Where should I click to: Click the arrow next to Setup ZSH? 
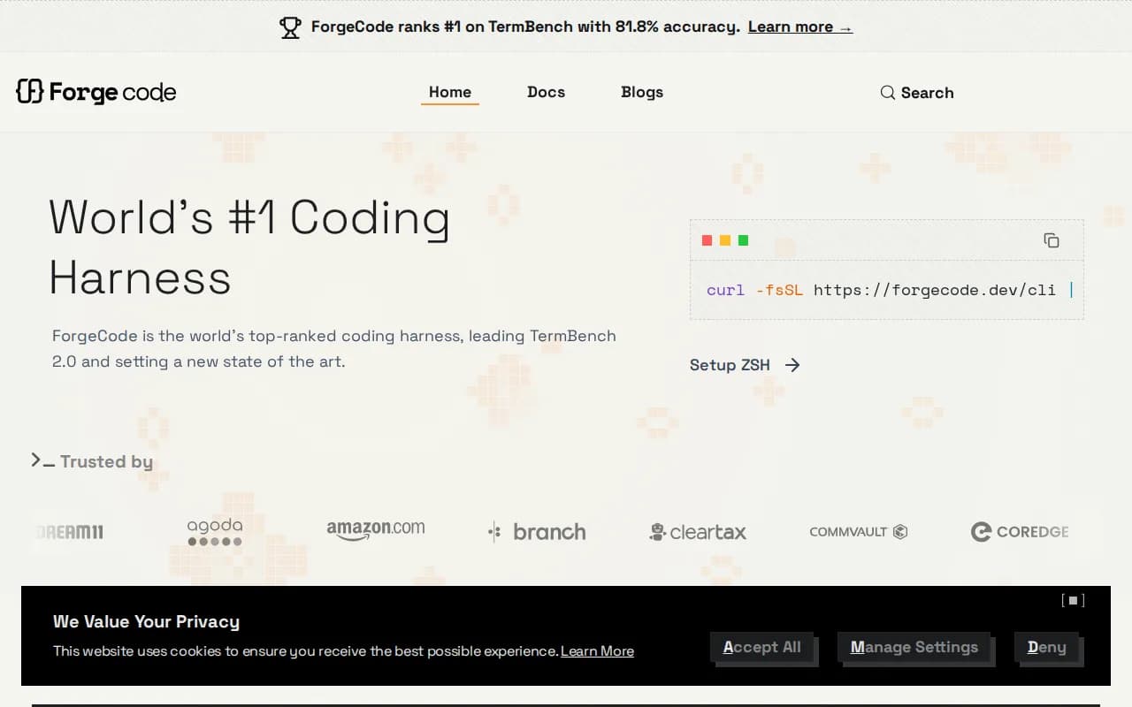coord(792,365)
